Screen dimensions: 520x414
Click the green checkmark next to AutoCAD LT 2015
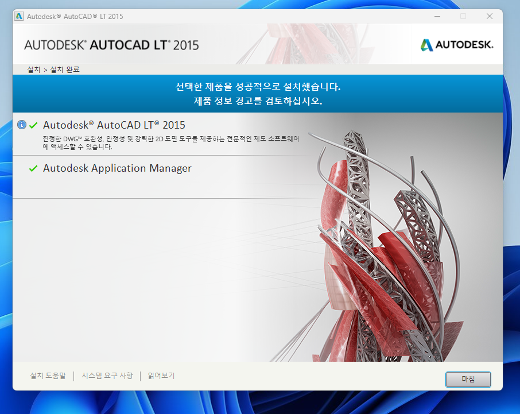coord(33,125)
